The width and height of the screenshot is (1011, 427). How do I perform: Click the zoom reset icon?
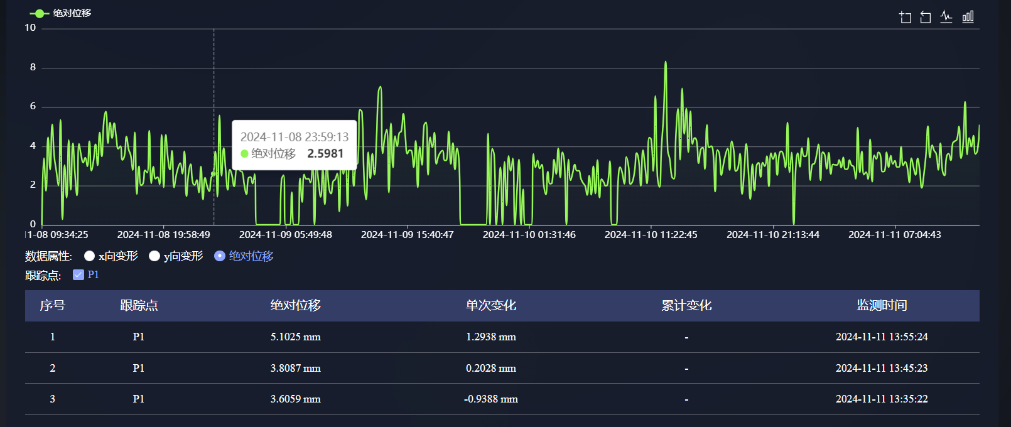pos(926,17)
